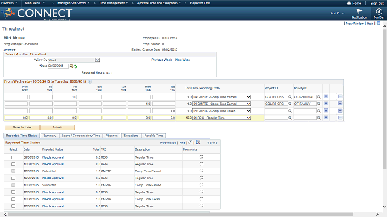Screen dimensions: 387x217
Task: Switch to the Exceptions tab
Action: coord(131,136)
